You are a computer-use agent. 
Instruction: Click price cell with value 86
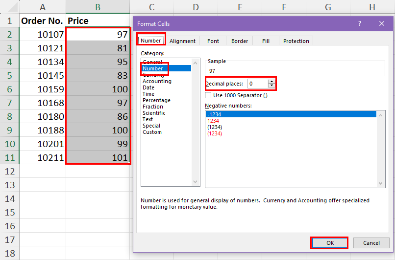point(98,117)
